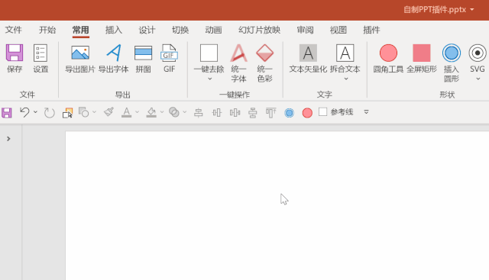Open the merge shapes dropdown arrow
This screenshot has height=280, width=489.
click(x=185, y=112)
